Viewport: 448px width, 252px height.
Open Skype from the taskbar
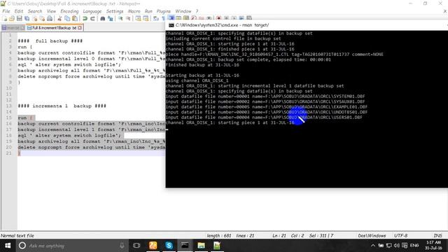pos(169,246)
